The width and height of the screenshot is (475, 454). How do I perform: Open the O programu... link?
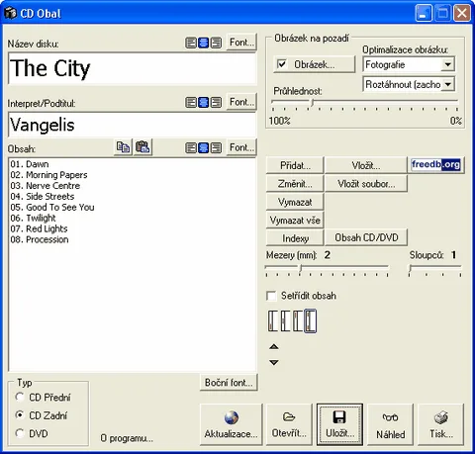coord(127,438)
